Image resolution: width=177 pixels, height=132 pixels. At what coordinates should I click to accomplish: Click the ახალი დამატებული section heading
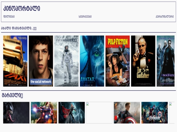click(x=19, y=28)
